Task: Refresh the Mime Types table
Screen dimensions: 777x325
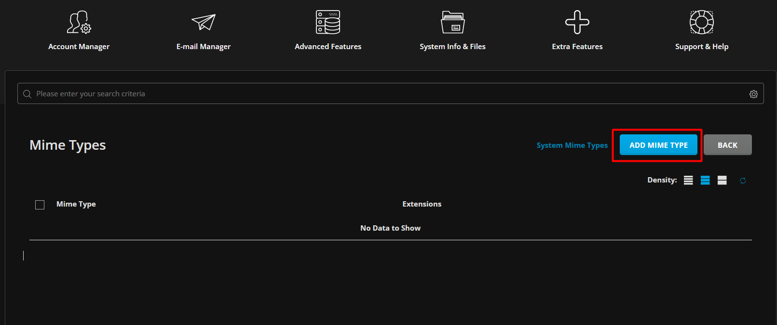Action: (x=743, y=181)
